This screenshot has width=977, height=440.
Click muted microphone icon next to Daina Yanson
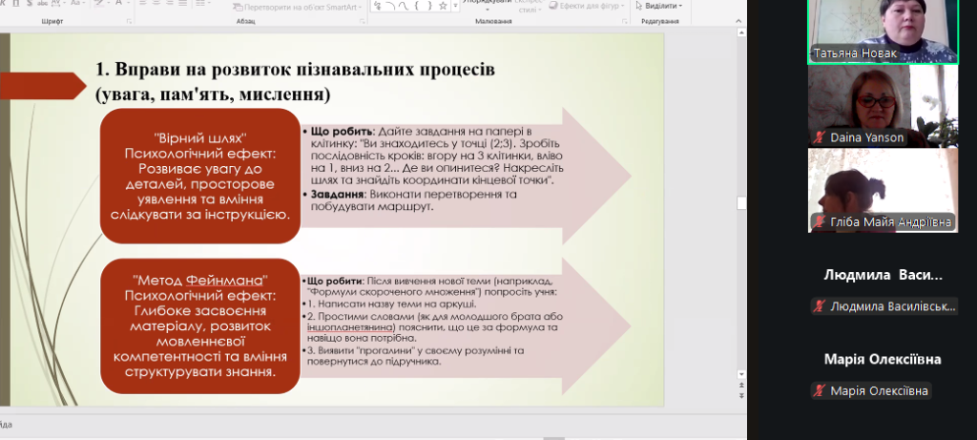[x=820, y=138]
